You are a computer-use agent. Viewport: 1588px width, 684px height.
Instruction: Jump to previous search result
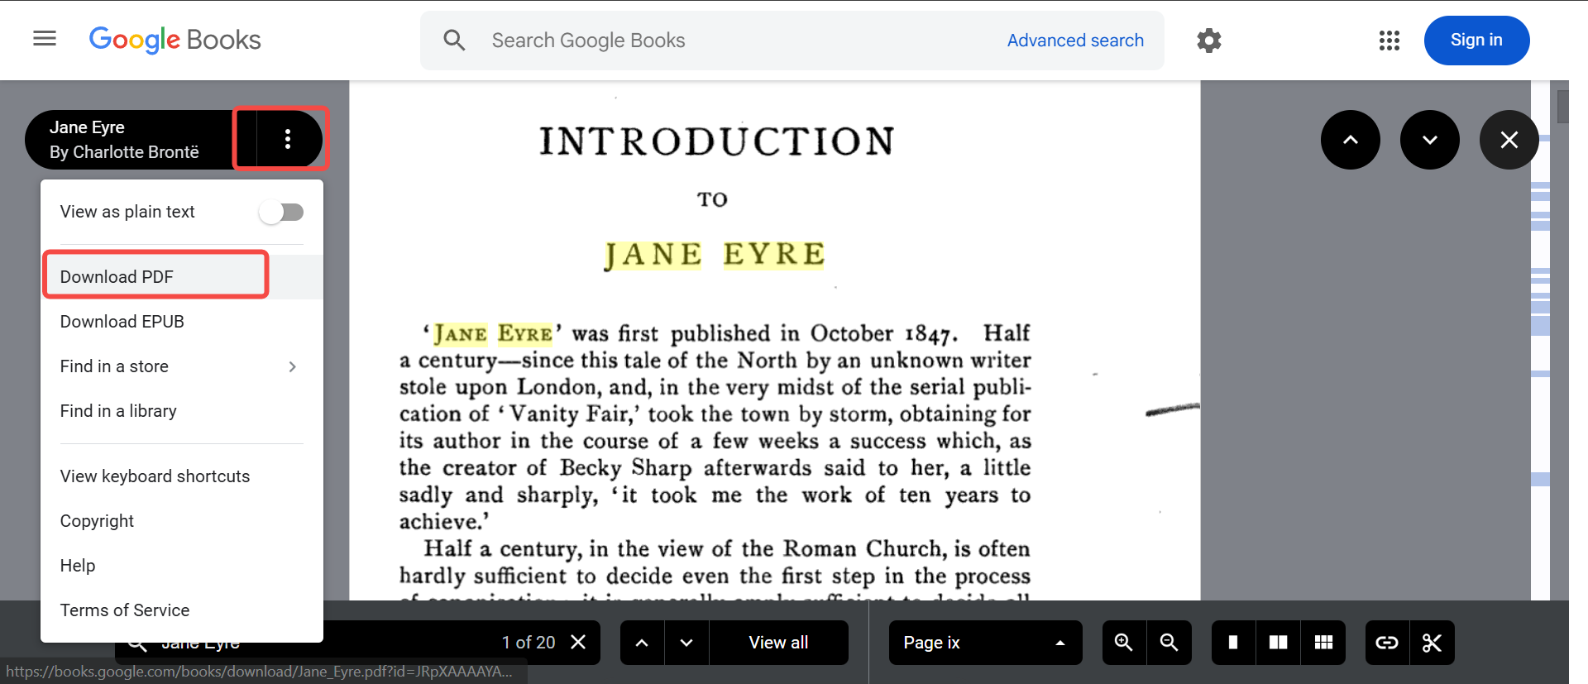point(642,643)
